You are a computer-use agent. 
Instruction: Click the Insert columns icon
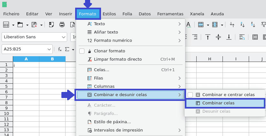coord(215,25)
